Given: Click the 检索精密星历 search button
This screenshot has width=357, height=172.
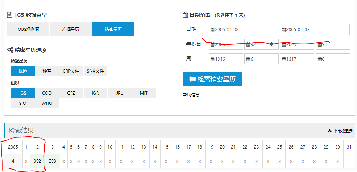Looking at the screenshot, I should click(212, 79).
